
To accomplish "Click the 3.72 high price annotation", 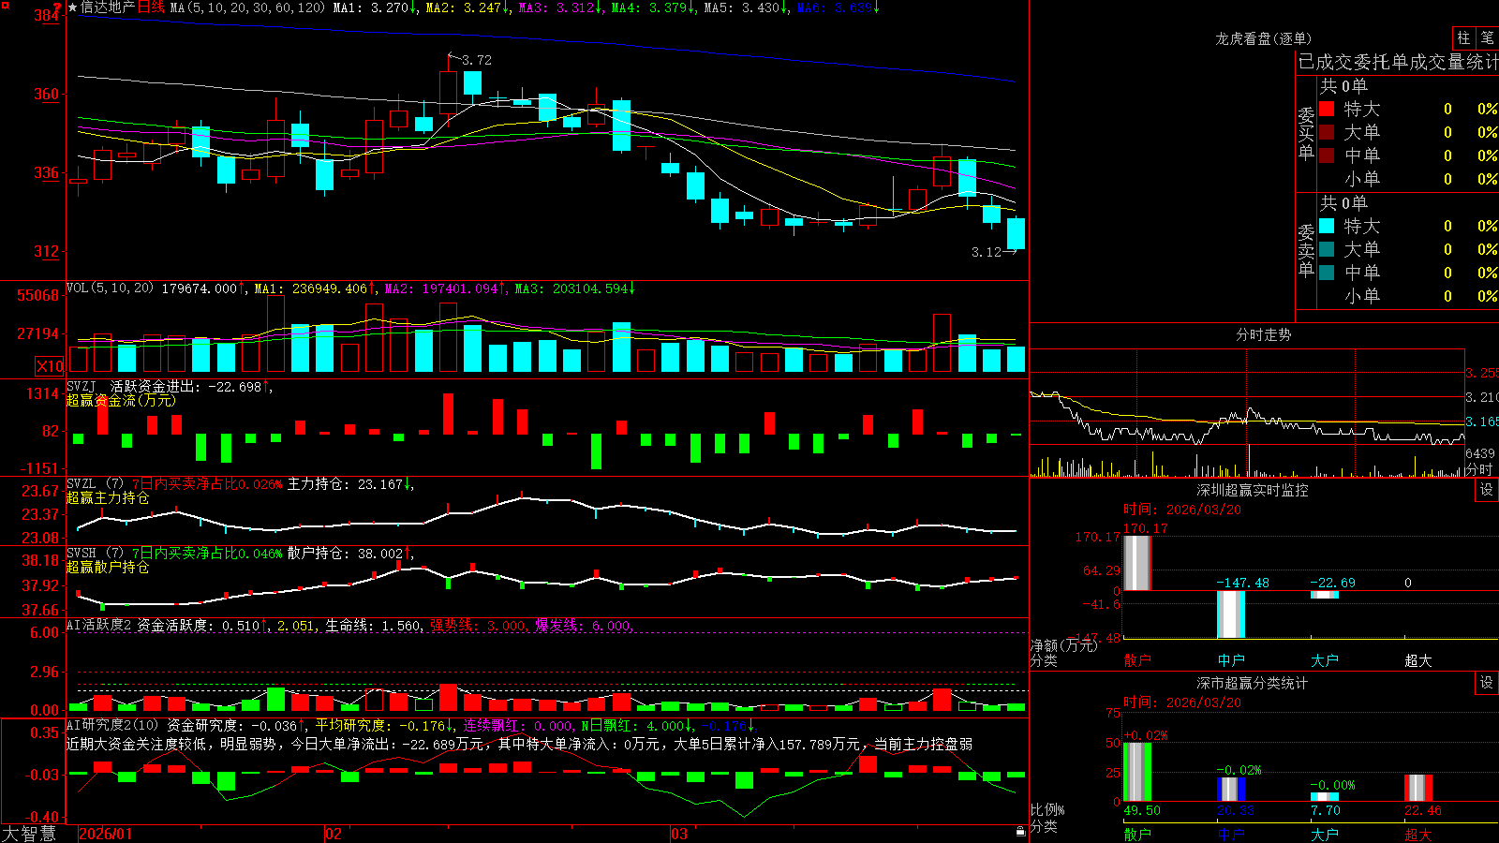I will click(x=477, y=60).
